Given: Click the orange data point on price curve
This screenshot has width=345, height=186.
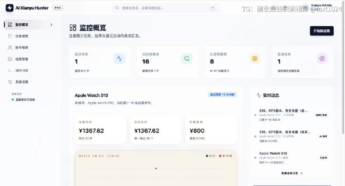Looking at the screenshot, I should pos(156,168).
